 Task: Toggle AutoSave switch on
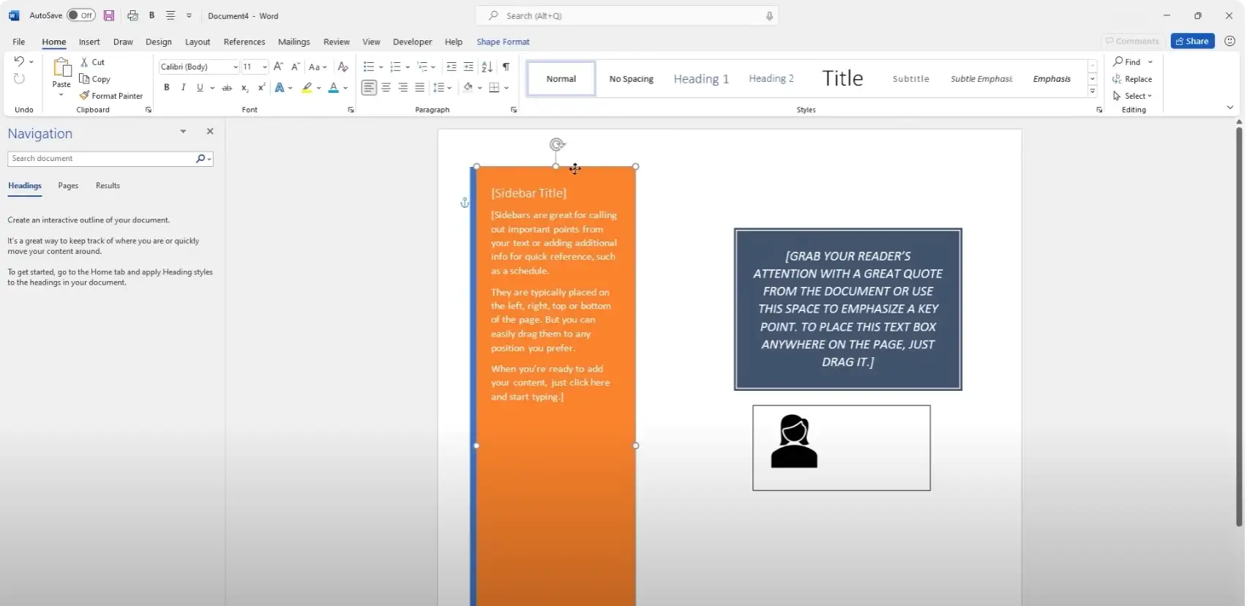point(80,15)
